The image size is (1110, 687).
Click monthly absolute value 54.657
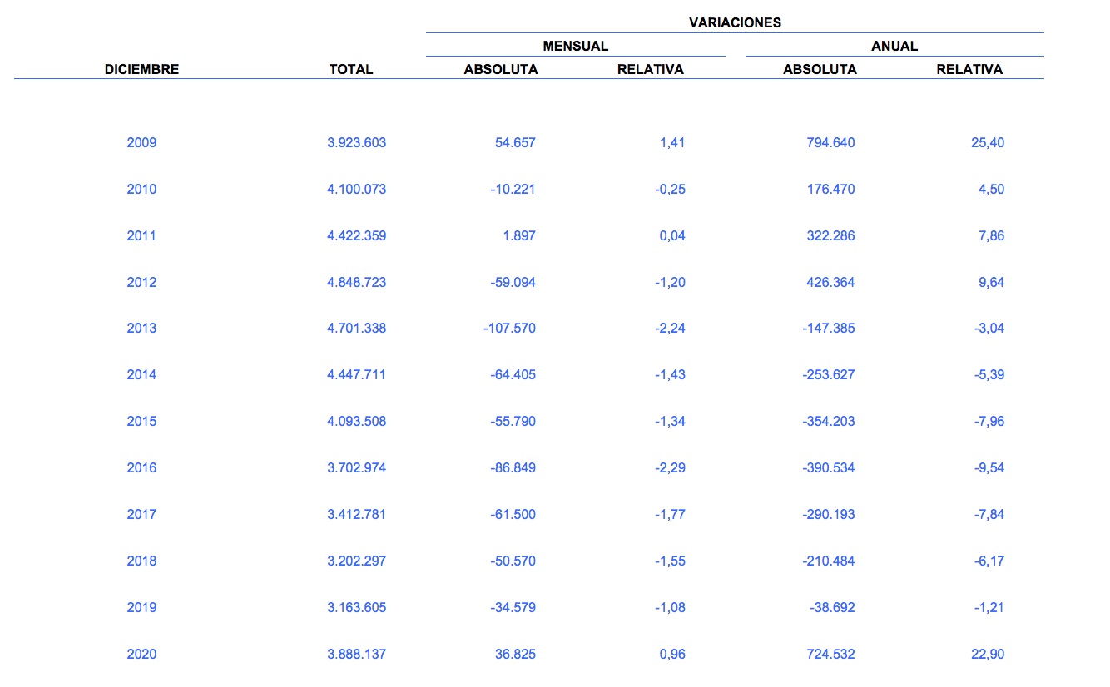(515, 142)
